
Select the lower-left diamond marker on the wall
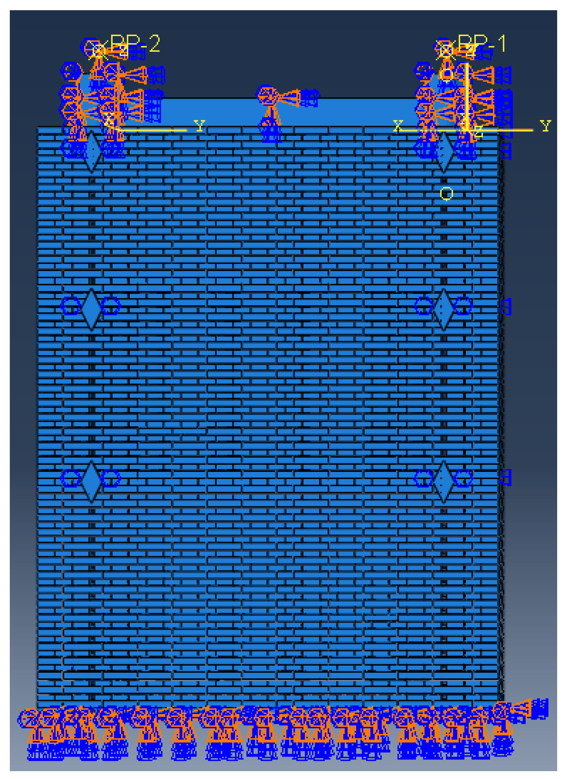92,480
